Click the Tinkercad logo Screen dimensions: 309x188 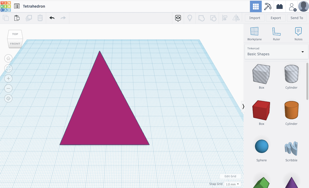coord(6,6)
